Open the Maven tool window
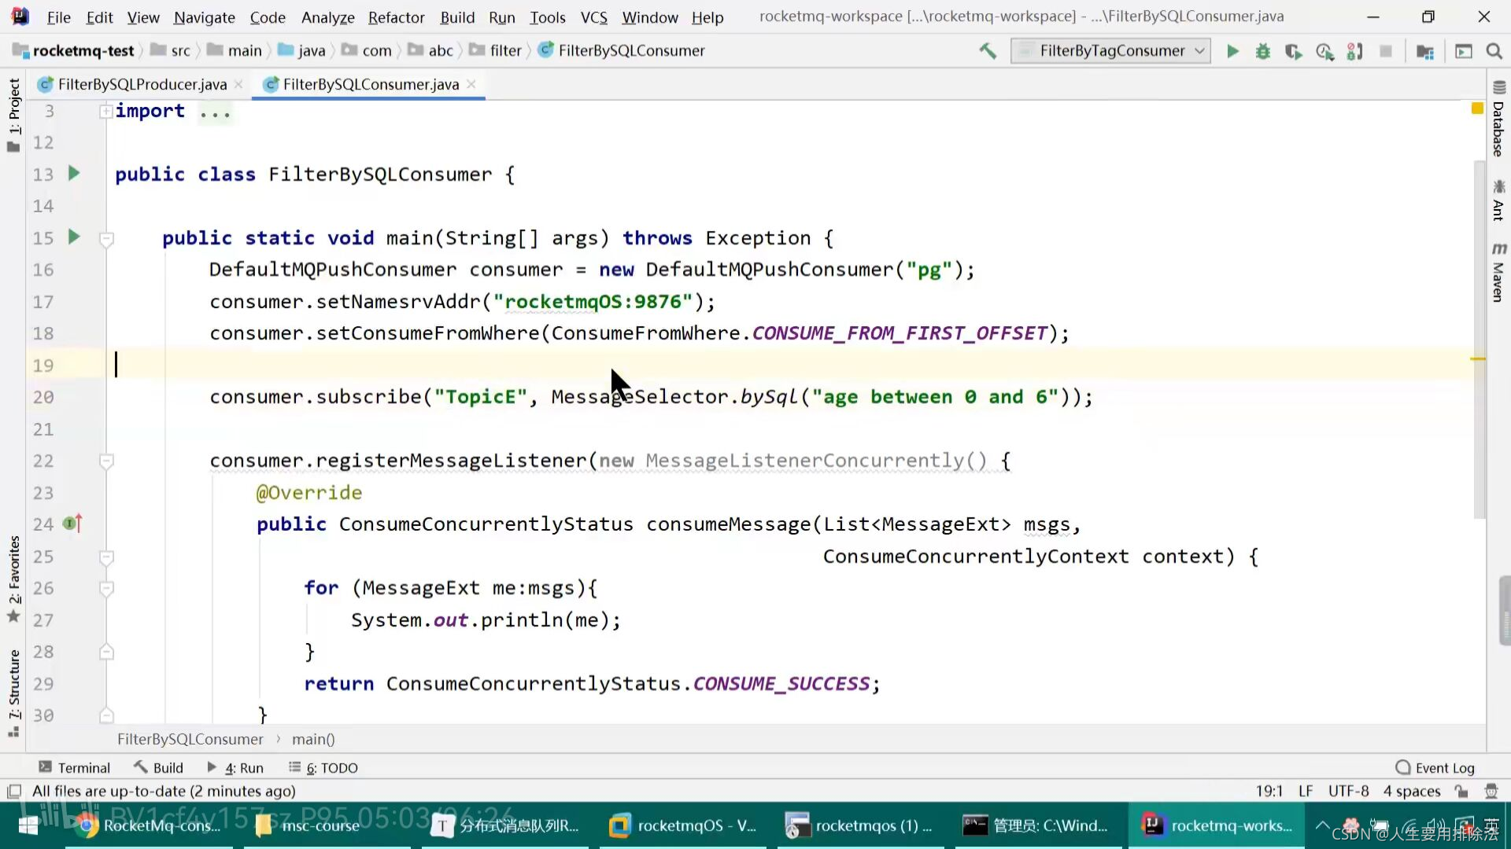The image size is (1511, 849). click(x=1498, y=272)
